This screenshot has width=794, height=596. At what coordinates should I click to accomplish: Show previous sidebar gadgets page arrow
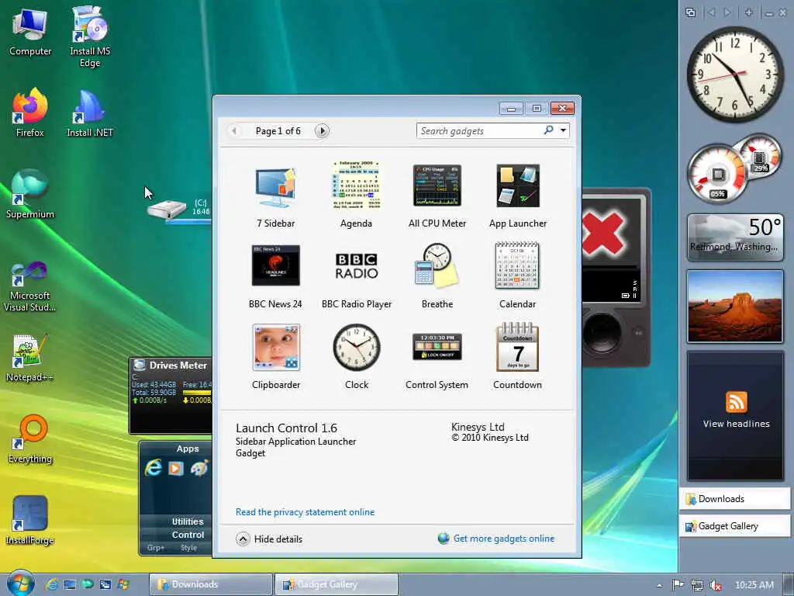point(711,12)
